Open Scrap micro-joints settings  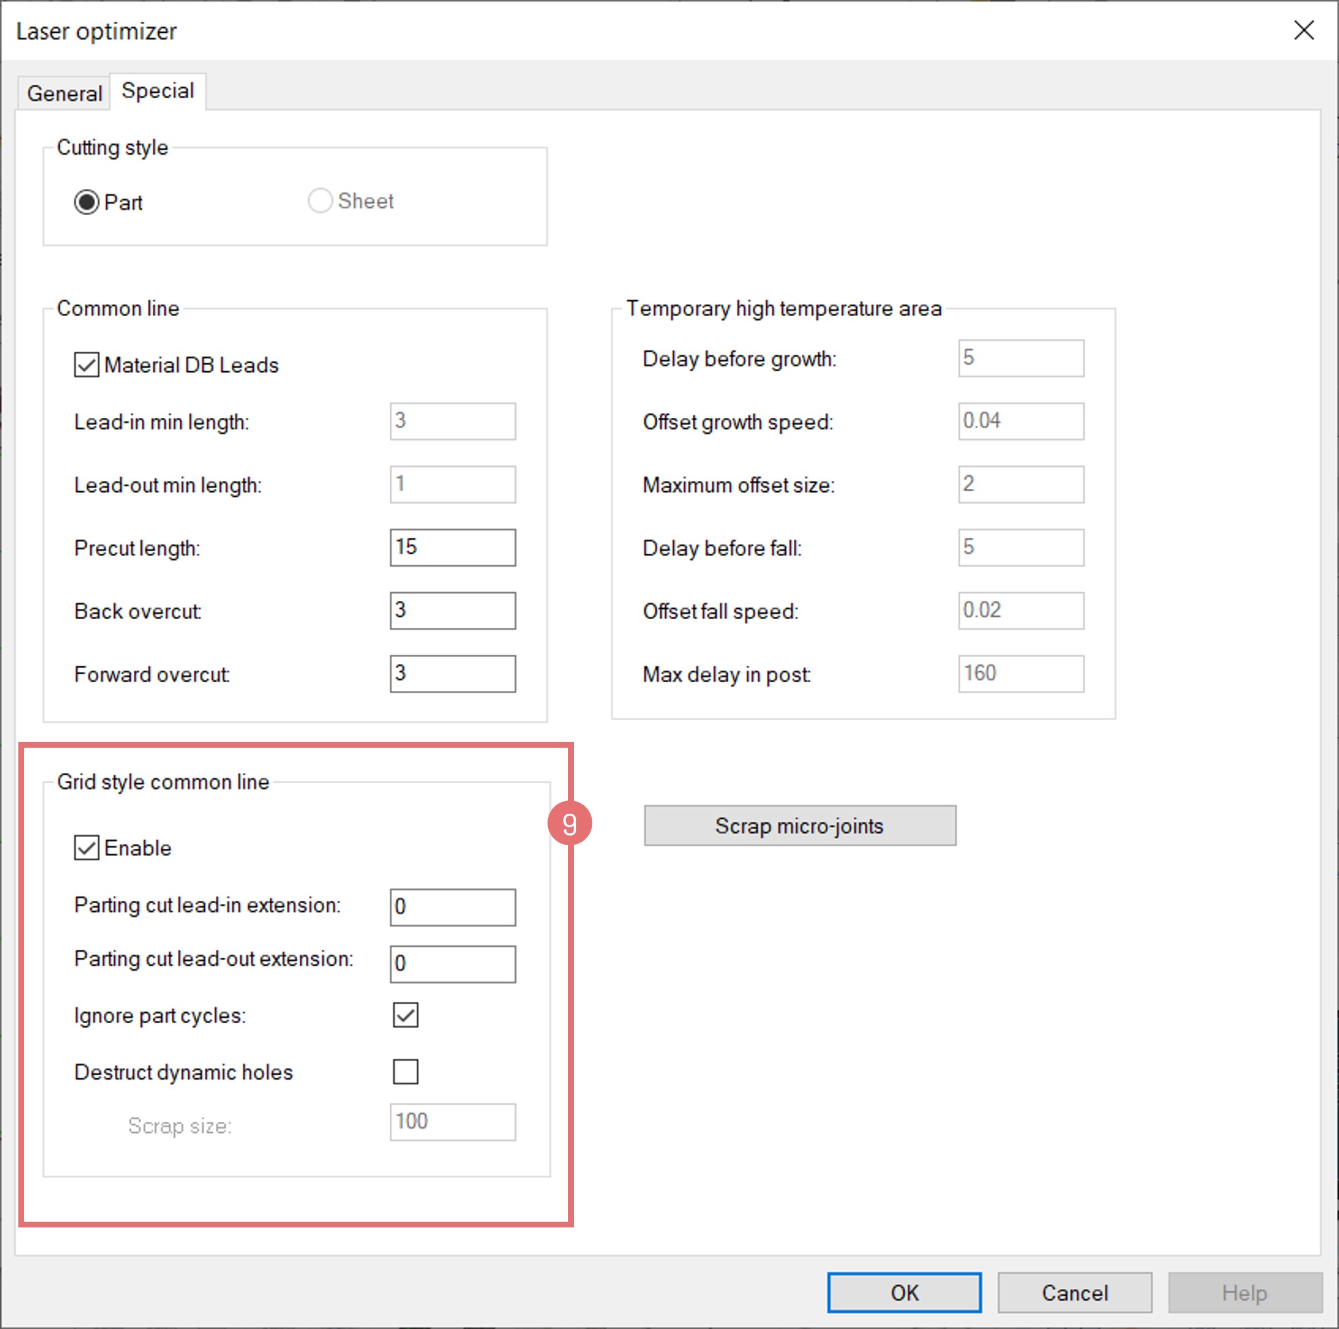tap(800, 825)
